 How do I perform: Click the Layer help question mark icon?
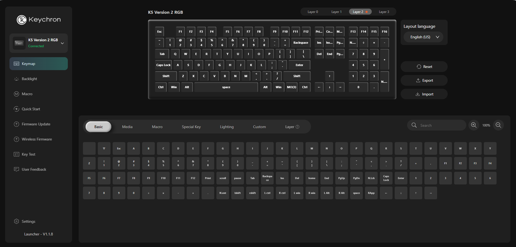(297, 127)
